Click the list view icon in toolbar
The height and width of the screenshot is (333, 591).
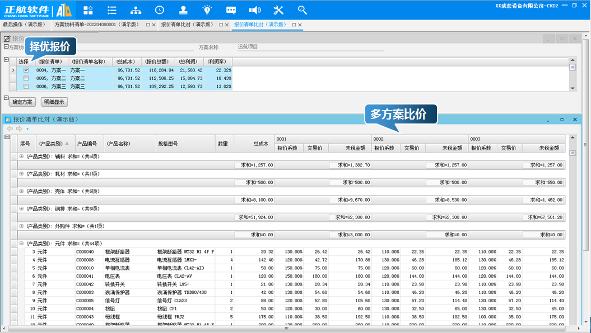point(112,10)
